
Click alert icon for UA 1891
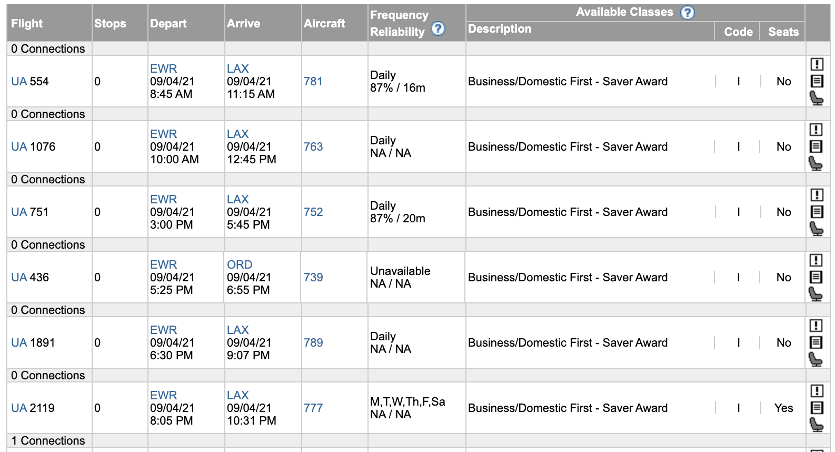pyautogui.click(x=816, y=326)
